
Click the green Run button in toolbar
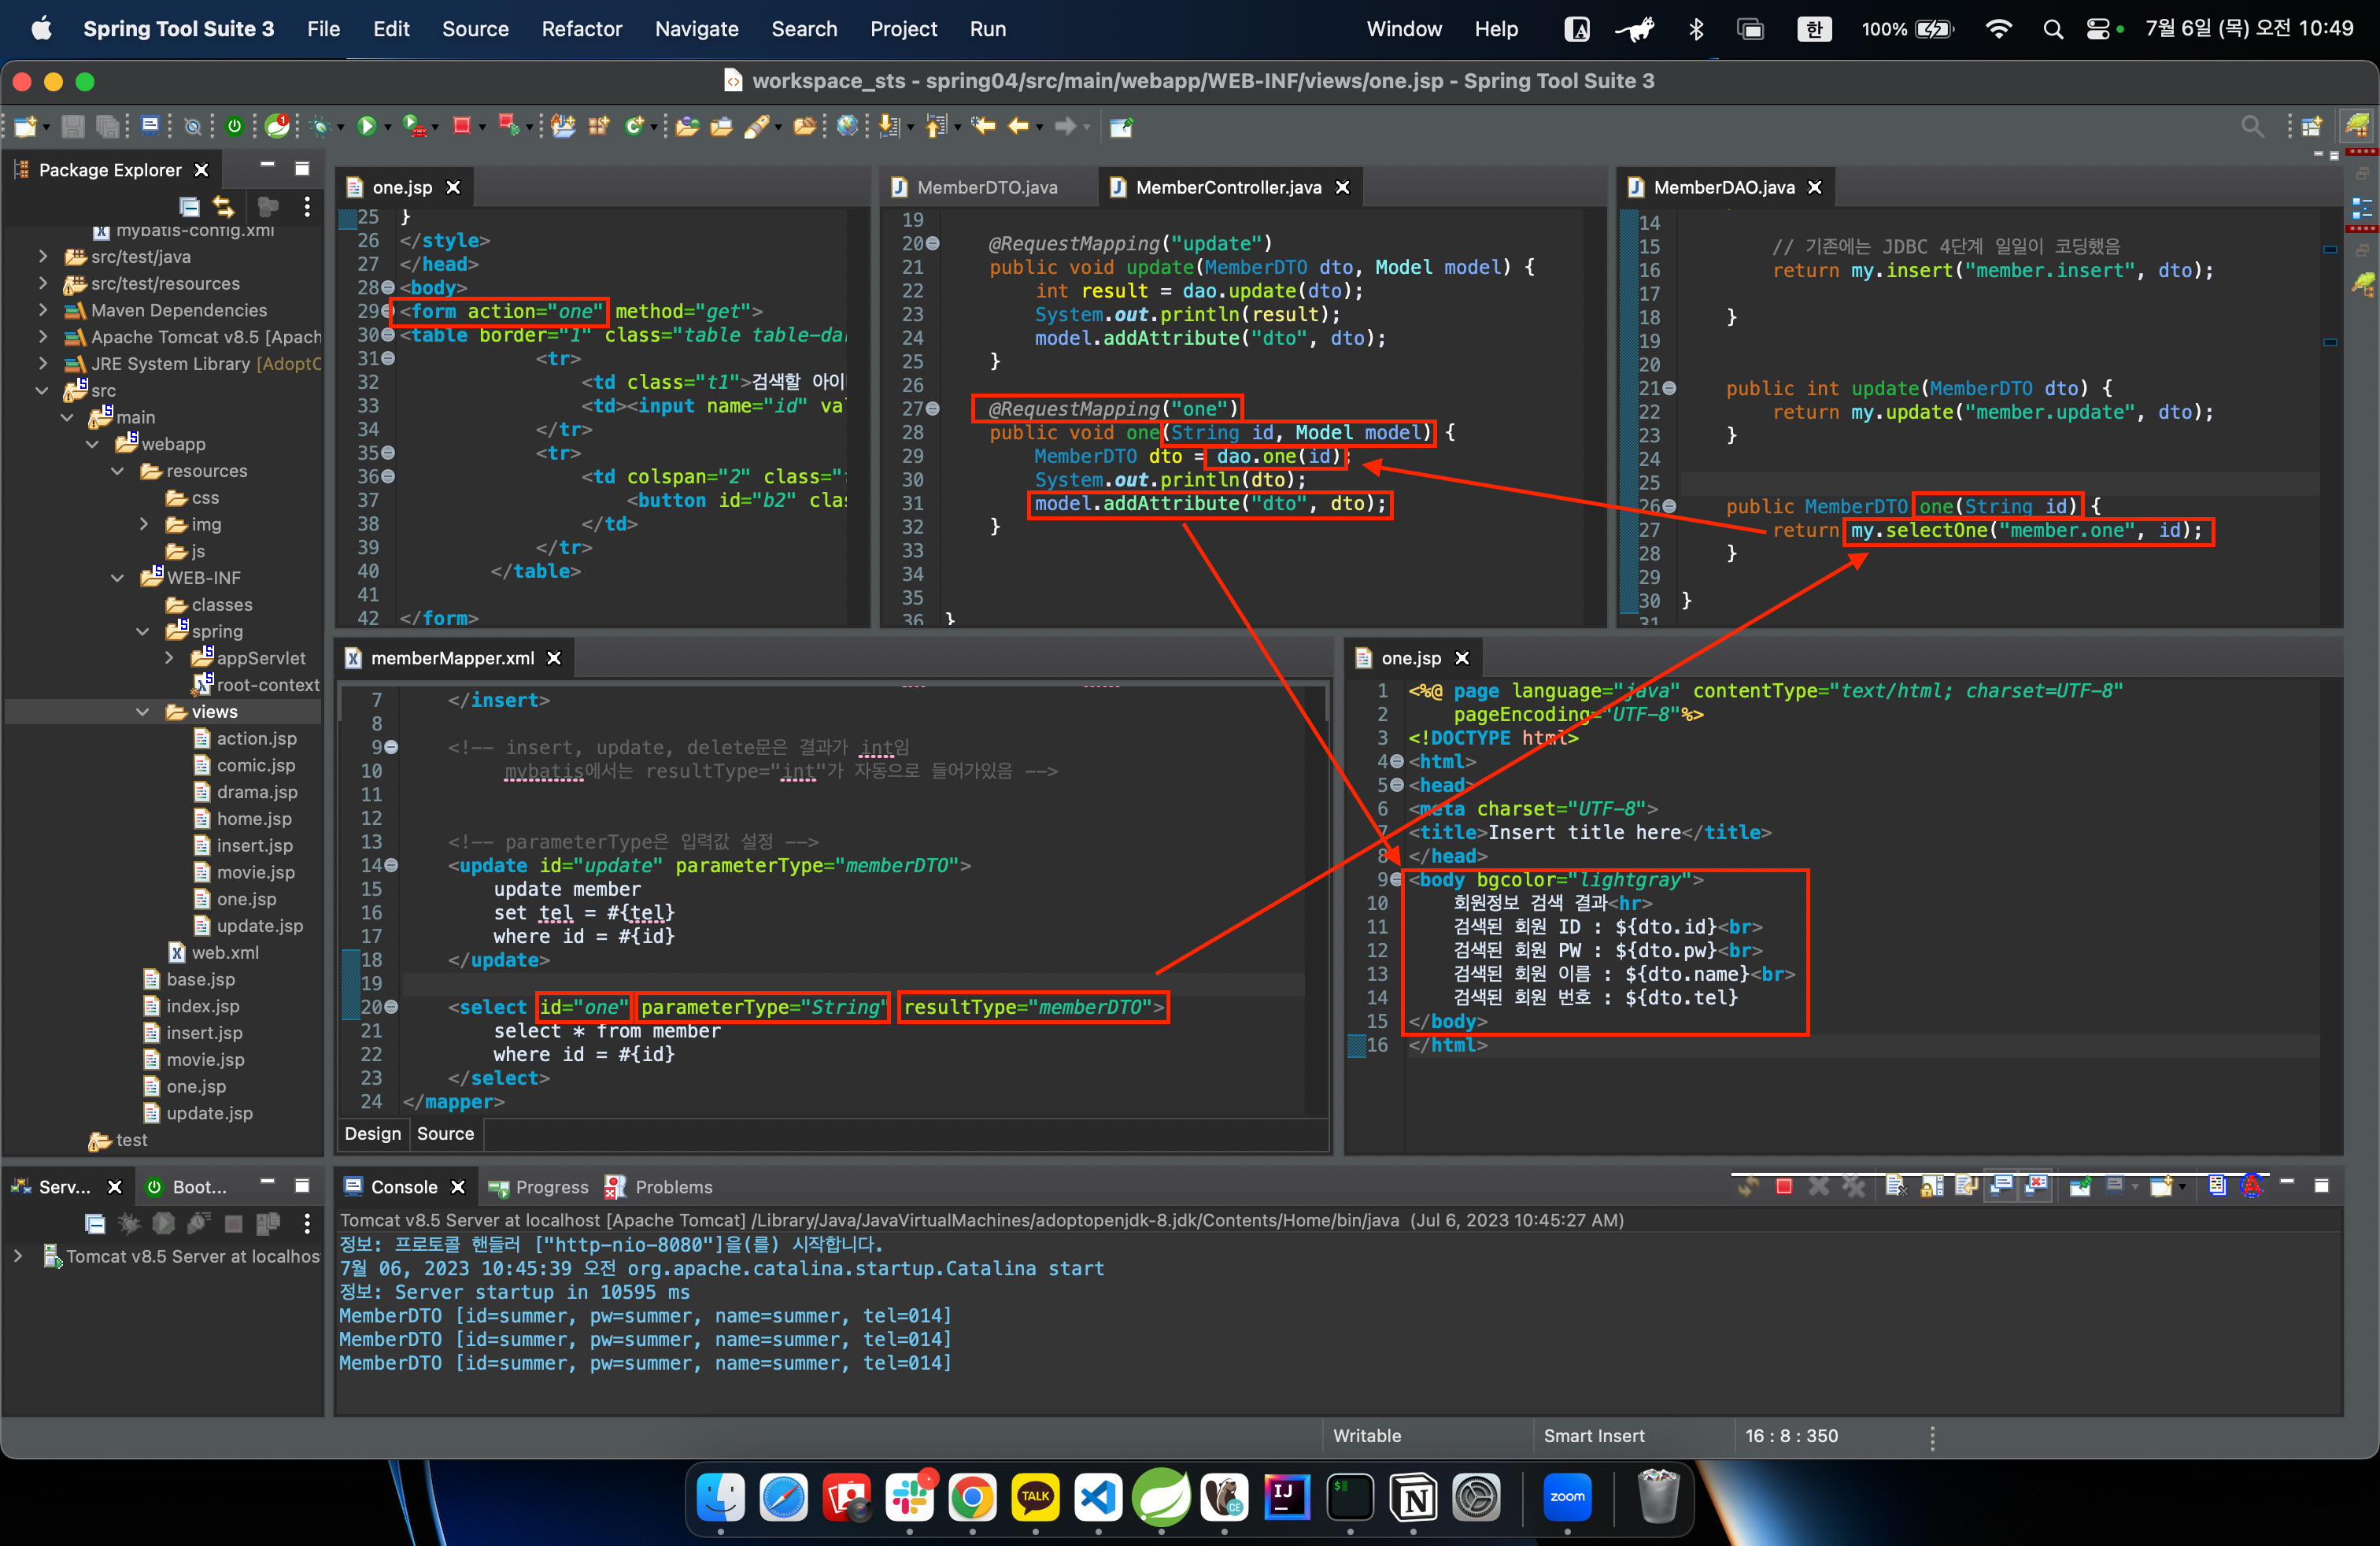click(367, 126)
